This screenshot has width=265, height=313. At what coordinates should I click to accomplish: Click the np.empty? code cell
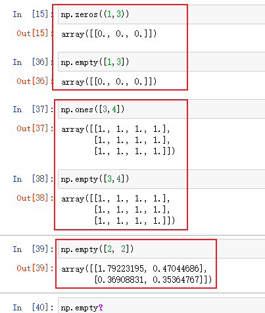162,306
